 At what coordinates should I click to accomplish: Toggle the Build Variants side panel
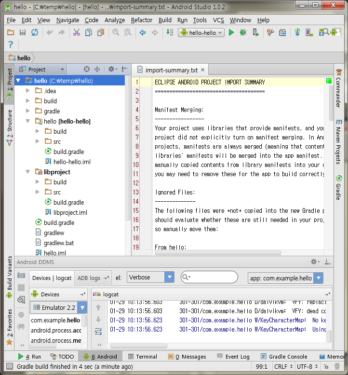click(9, 277)
